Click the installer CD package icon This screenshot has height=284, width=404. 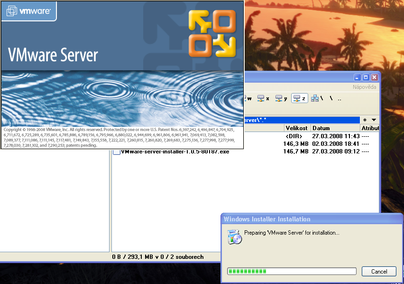coord(234,237)
